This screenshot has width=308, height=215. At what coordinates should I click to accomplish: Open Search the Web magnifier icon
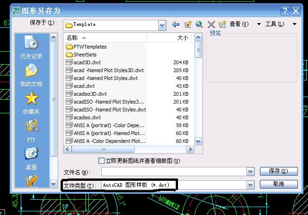(x=199, y=25)
